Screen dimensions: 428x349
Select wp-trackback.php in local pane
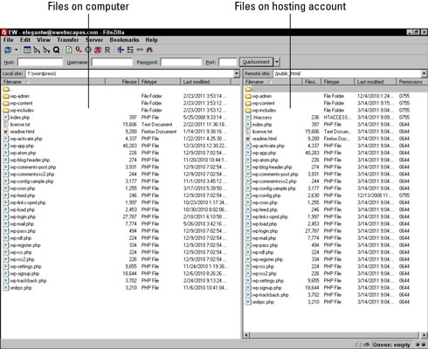pyautogui.click(x=28, y=281)
